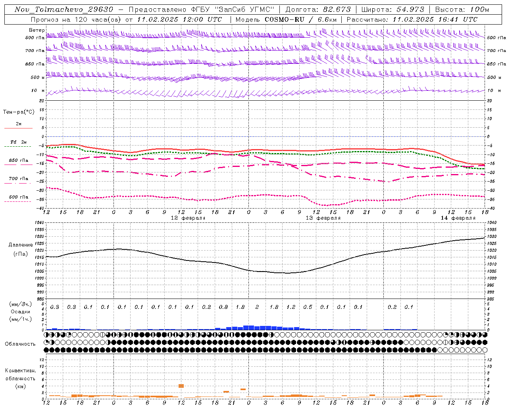The image size is (508, 406).
Task: Click the 'Широта: 54.973' latitude value
Action: (x=393, y=10)
